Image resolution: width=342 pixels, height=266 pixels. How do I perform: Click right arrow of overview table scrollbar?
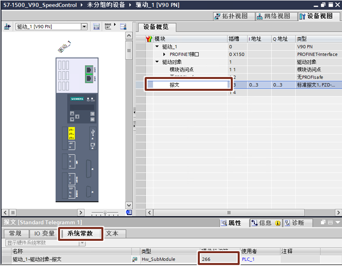coord(338,212)
